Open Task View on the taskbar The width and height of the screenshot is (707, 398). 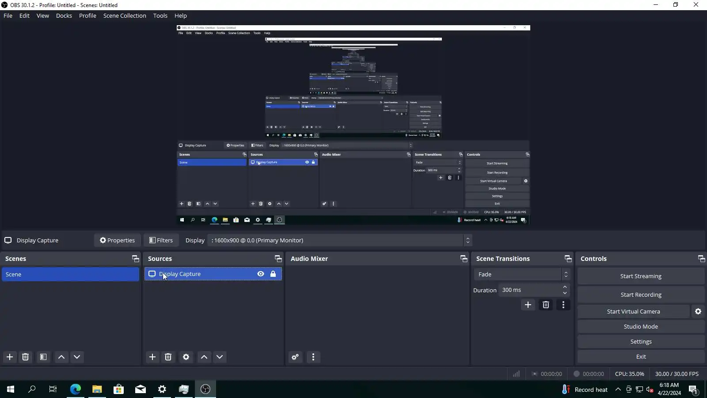coord(53,389)
